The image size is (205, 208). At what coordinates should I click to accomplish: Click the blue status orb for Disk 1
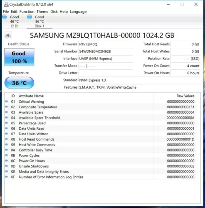coord(30,17)
